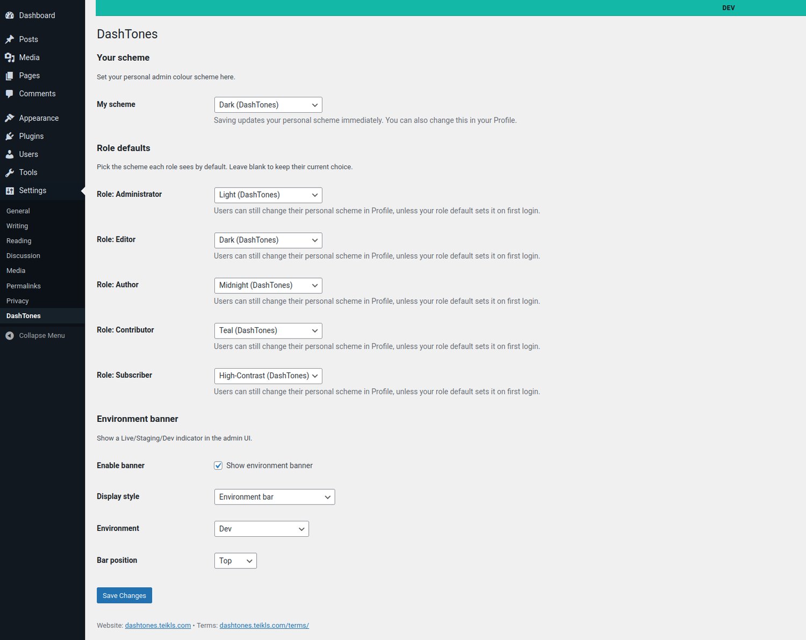Click the Role defaults section heading
This screenshot has height=640, width=806.
pyautogui.click(x=124, y=148)
